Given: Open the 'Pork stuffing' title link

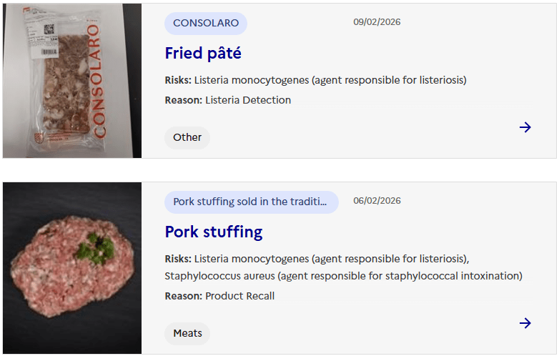Looking at the screenshot, I should 214,232.
